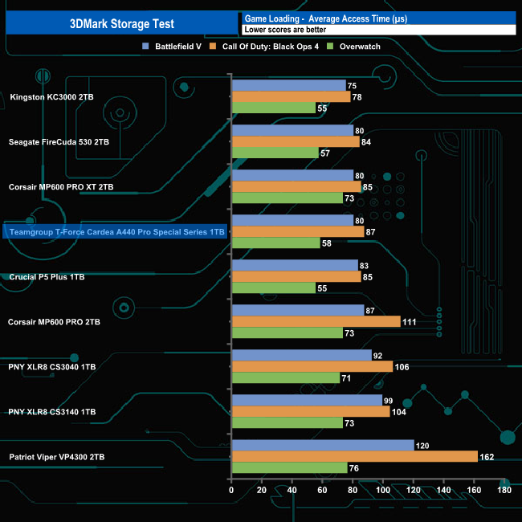Select the 'Patriot Viper VP4300 2TB' label
This screenshot has height=522, width=522.
click(x=57, y=457)
